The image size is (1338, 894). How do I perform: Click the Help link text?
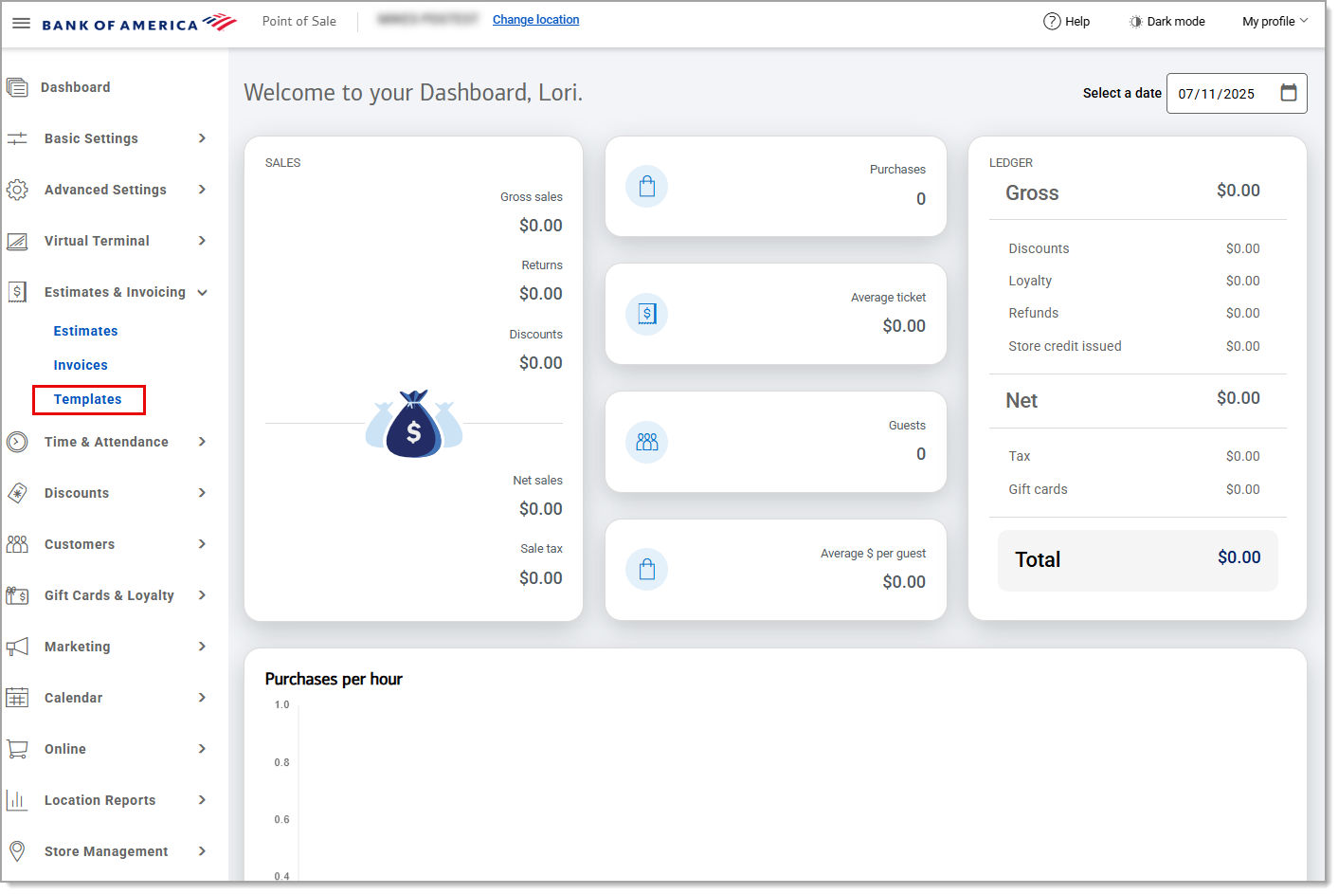(x=1077, y=21)
